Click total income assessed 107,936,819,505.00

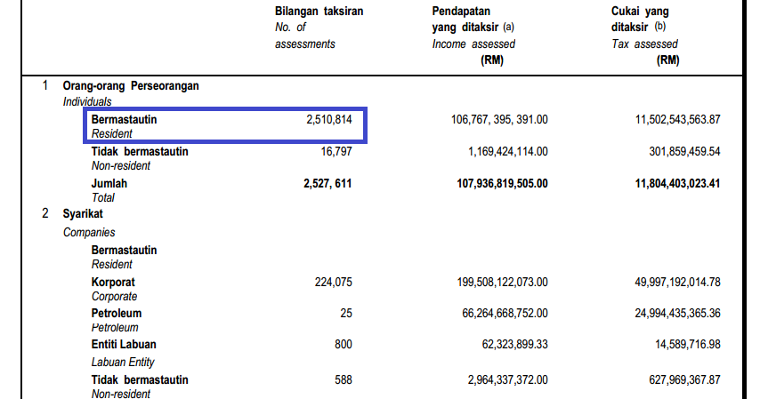pyautogui.click(x=502, y=184)
